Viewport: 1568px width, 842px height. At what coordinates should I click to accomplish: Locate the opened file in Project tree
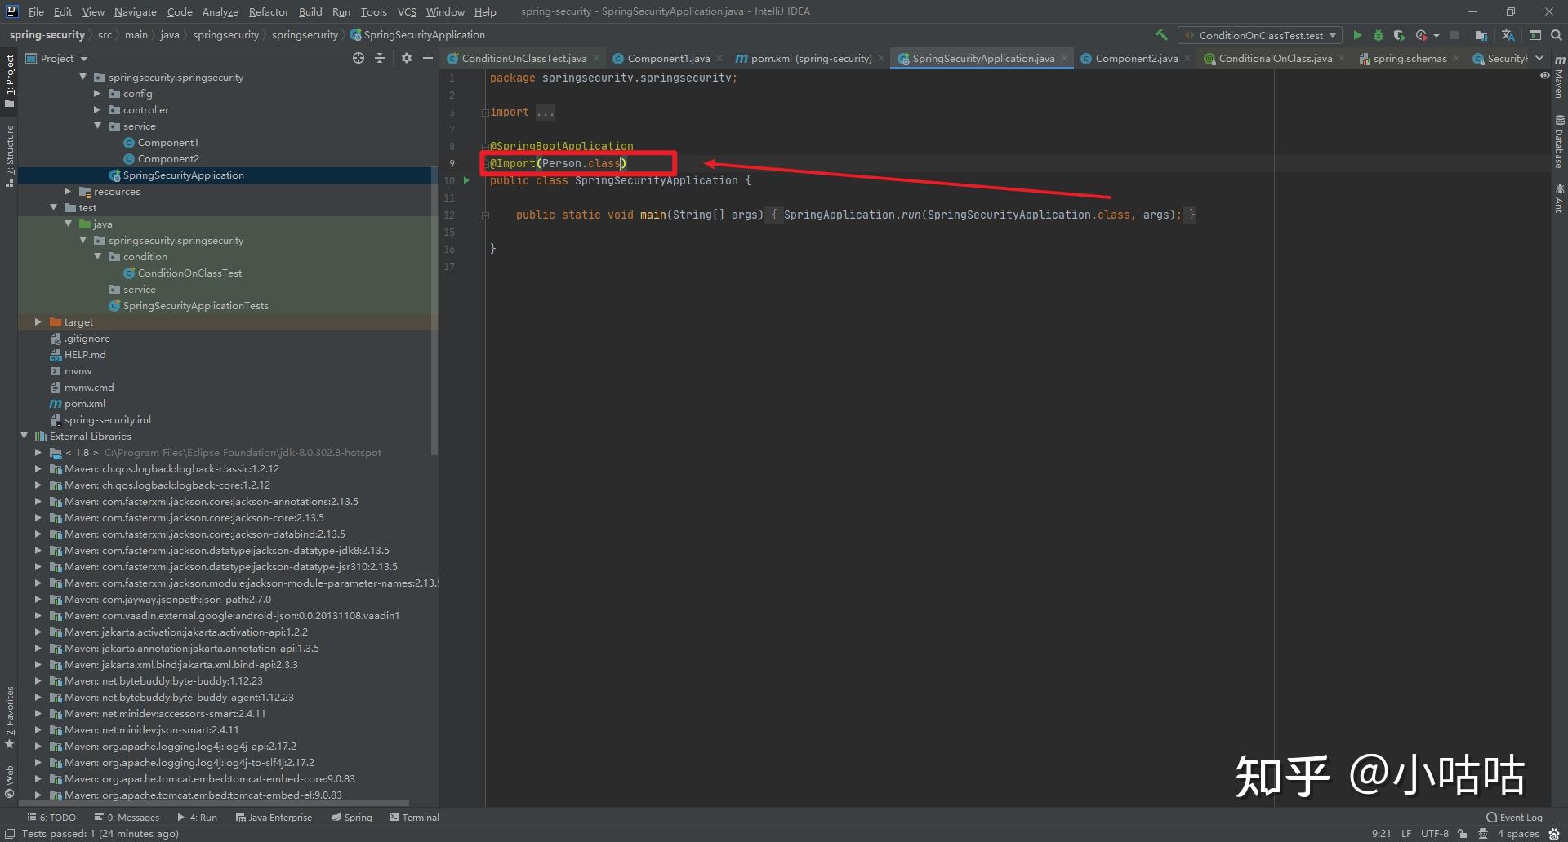coord(358,58)
